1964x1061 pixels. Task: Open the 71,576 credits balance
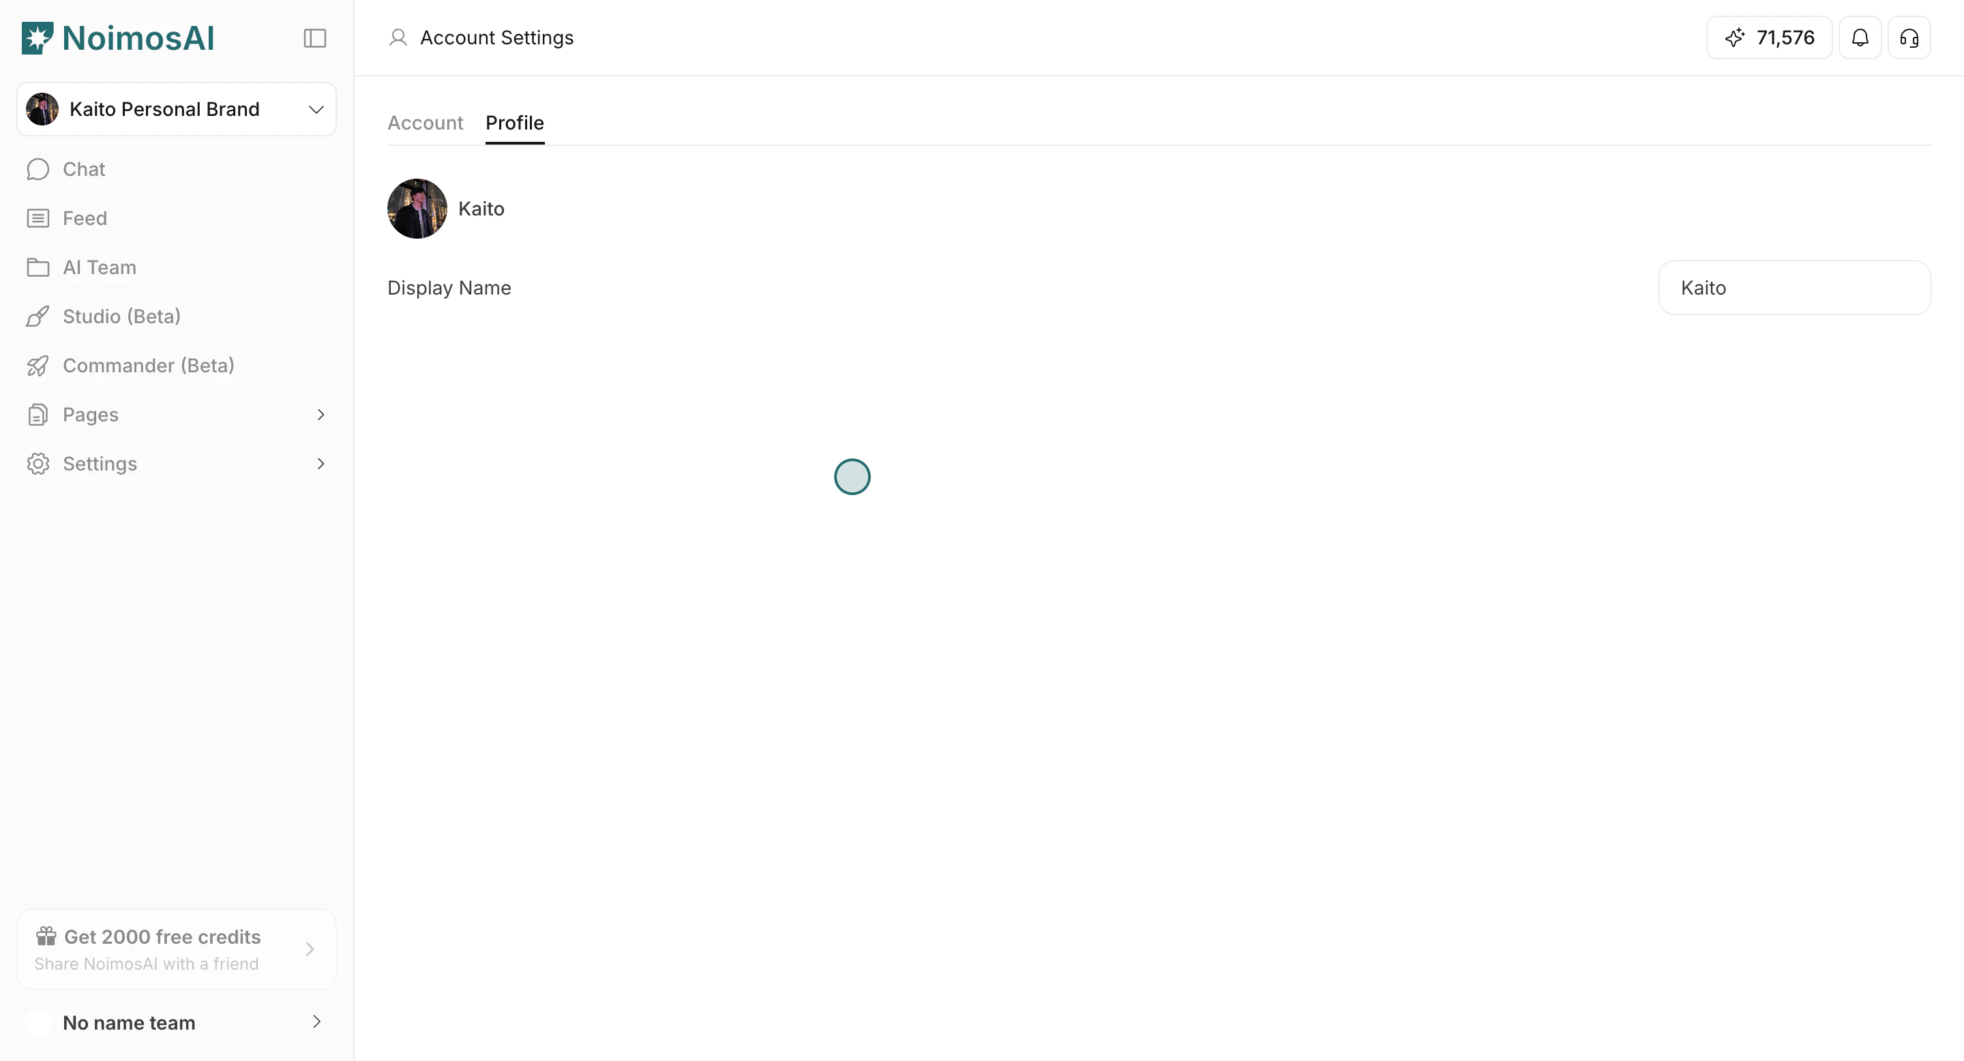[1769, 38]
